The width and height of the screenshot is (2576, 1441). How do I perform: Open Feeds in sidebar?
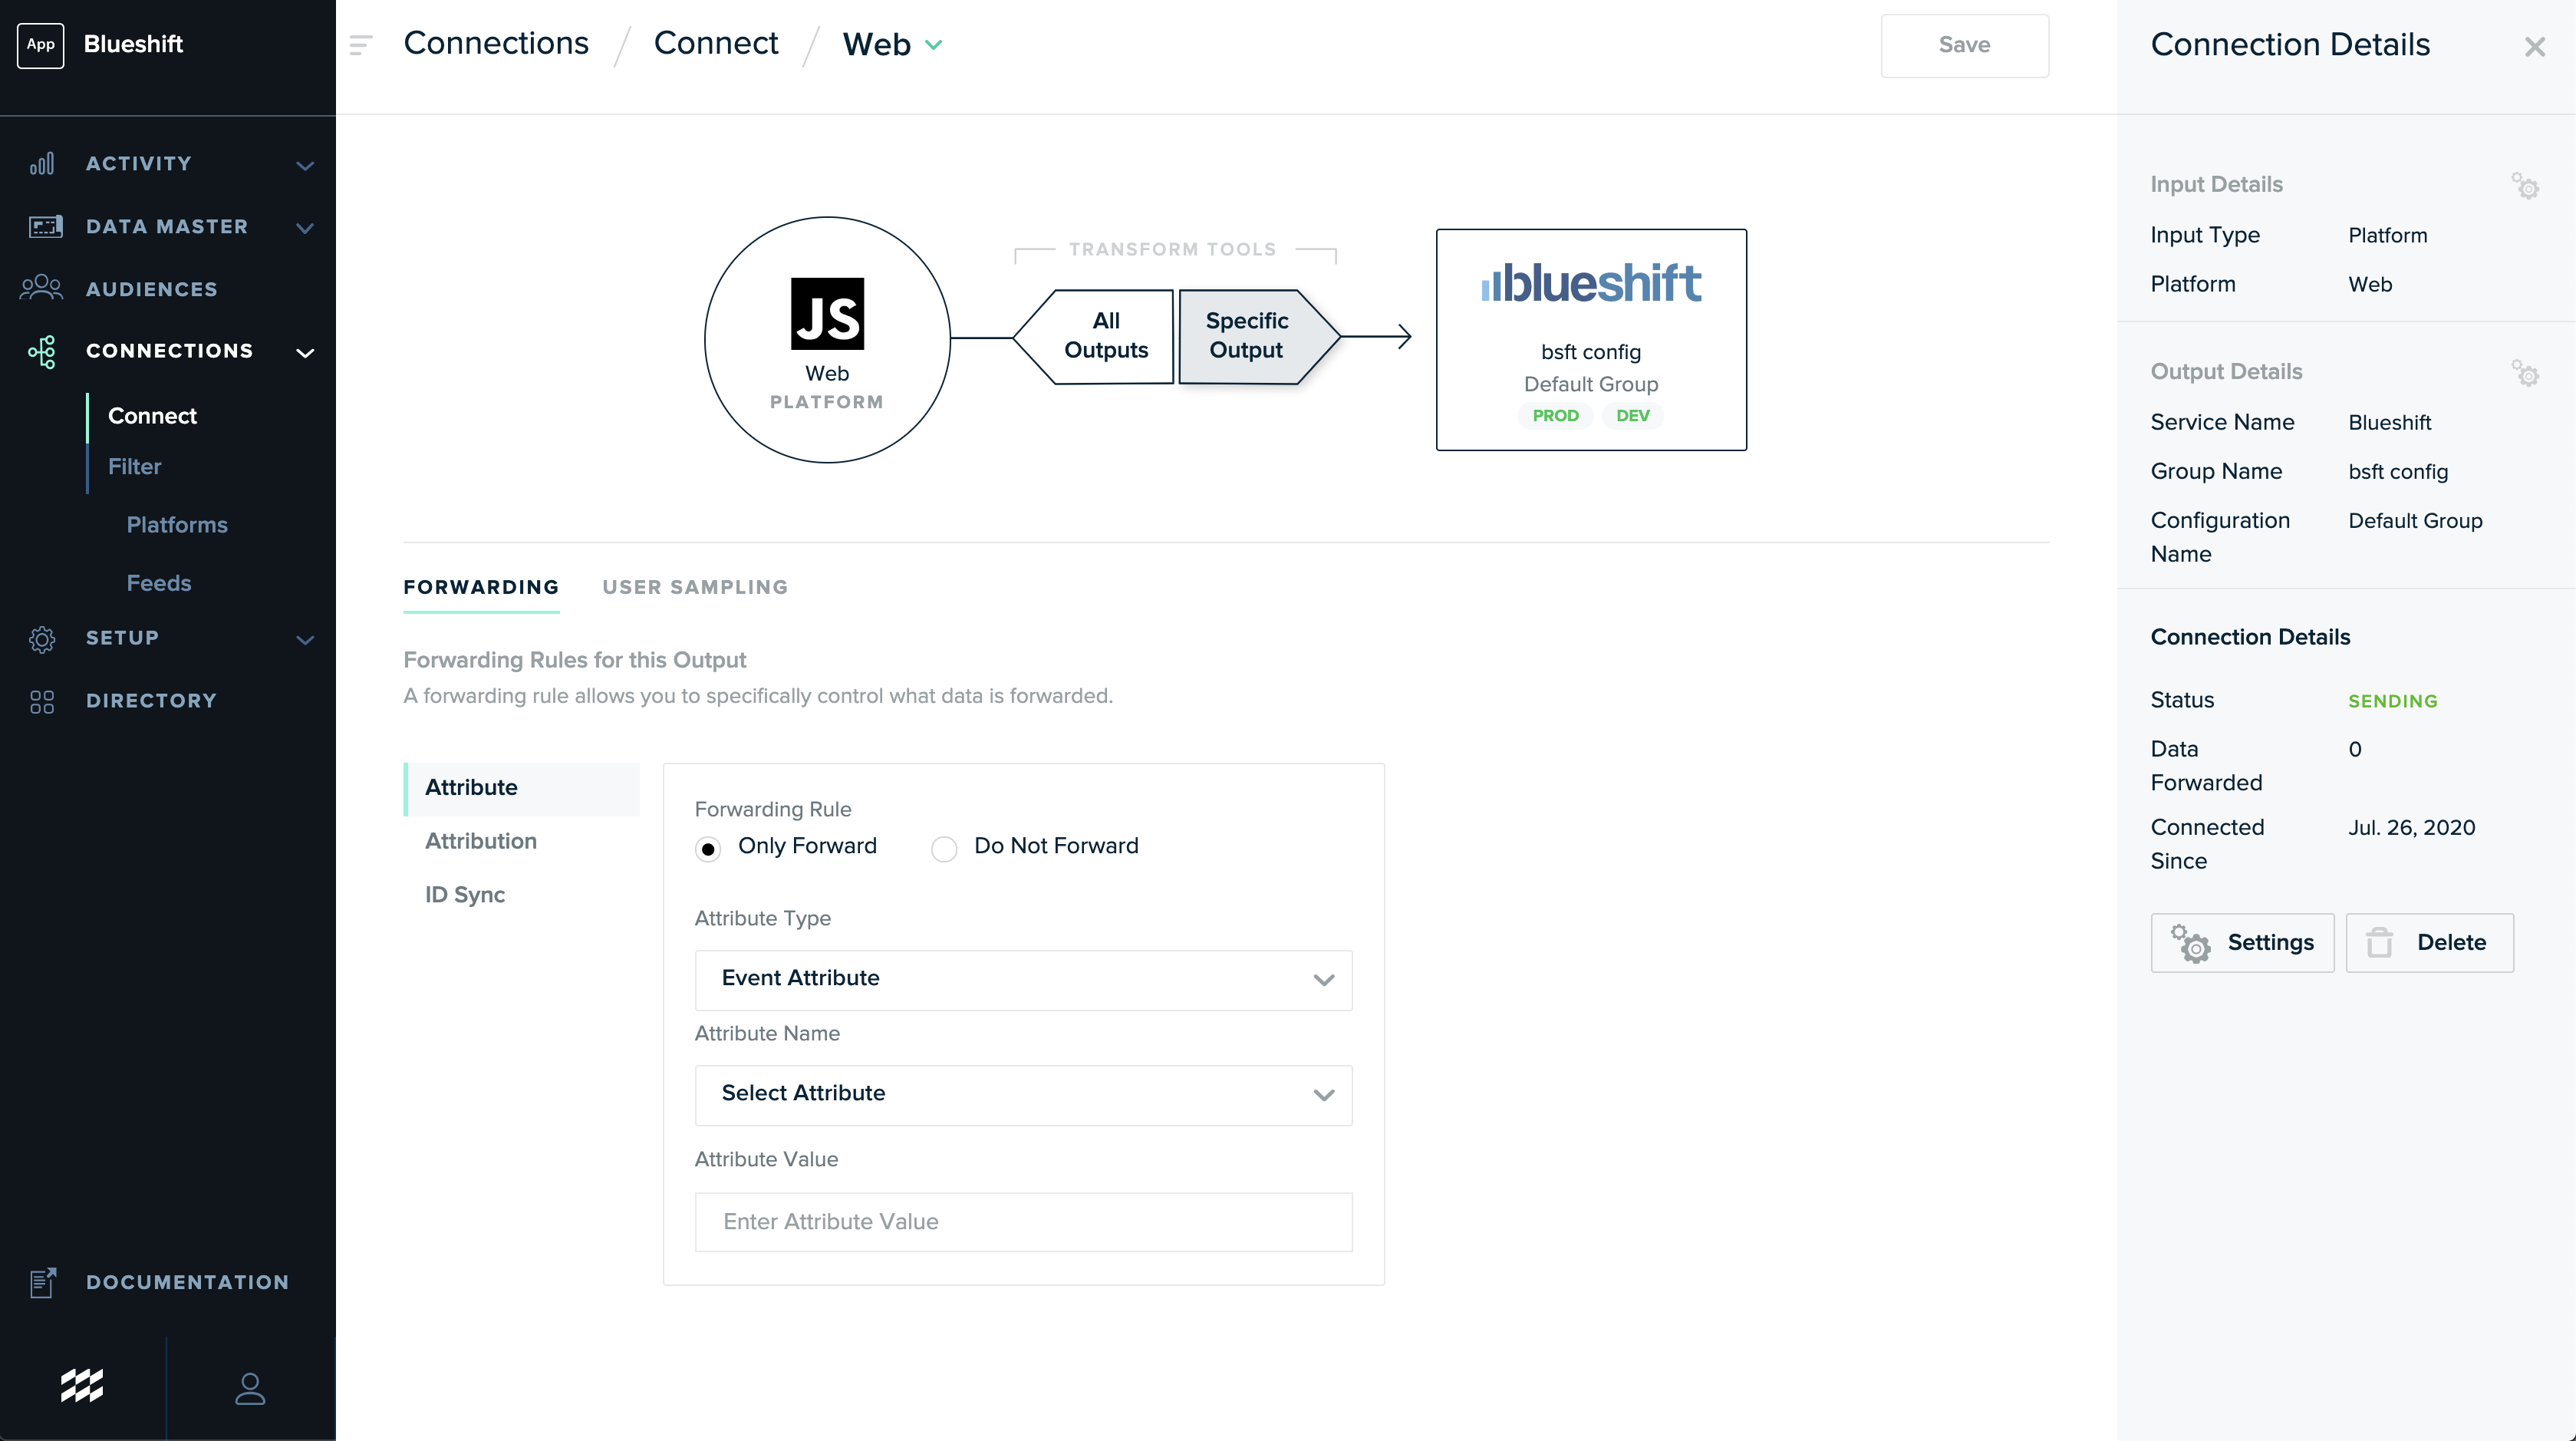pyautogui.click(x=158, y=583)
